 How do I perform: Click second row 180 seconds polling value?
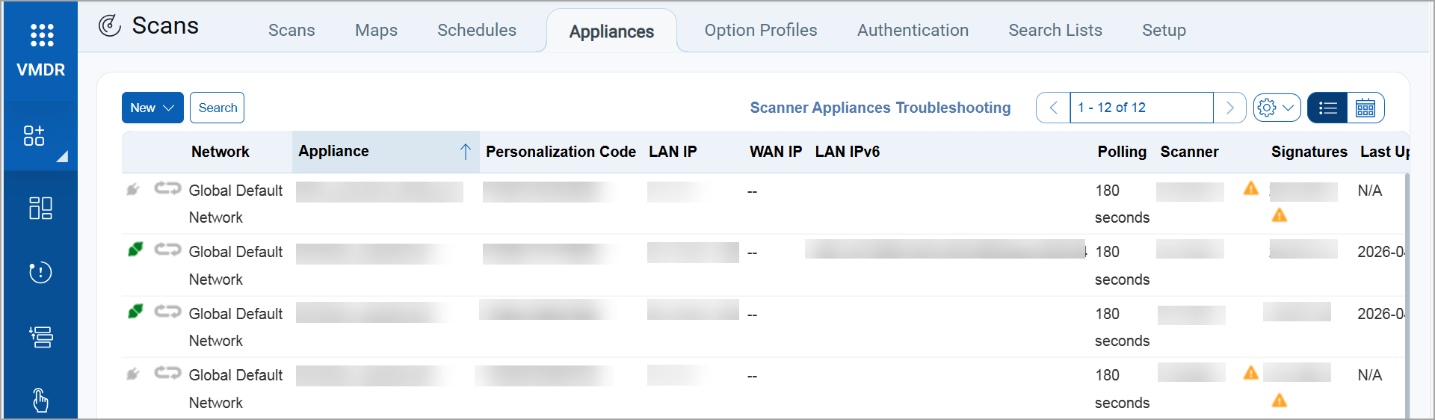(x=1122, y=265)
